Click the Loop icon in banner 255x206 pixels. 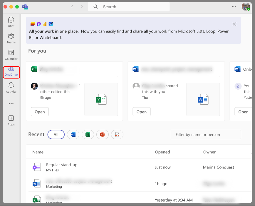(39, 24)
